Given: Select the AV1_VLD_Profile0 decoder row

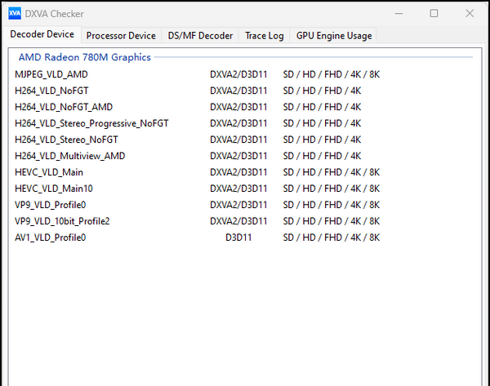Looking at the screenshot, I should pos(50,237).
